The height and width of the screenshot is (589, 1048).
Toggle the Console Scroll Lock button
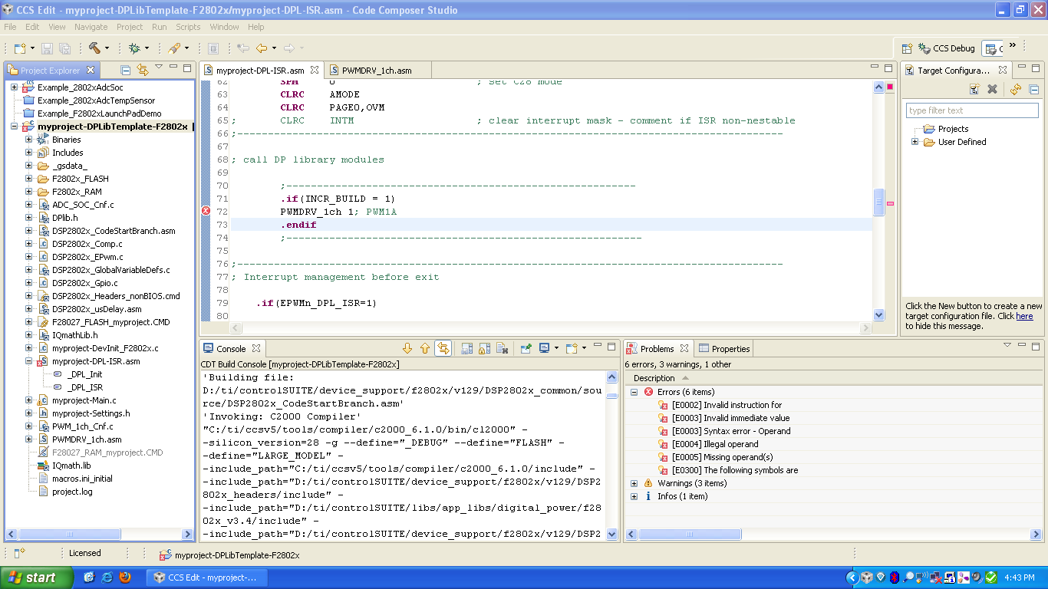484,349
